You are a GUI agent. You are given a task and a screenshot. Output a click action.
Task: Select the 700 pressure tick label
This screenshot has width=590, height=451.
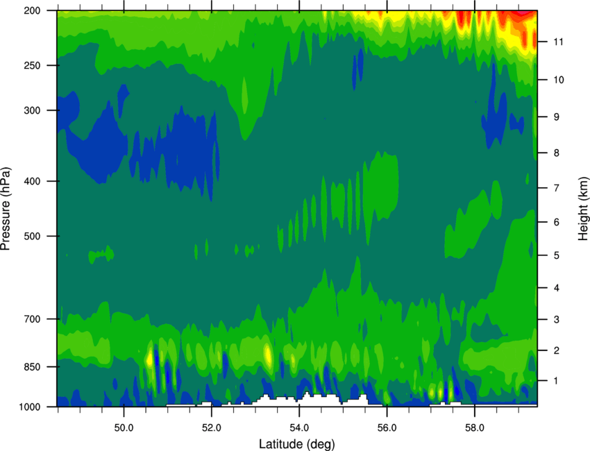pos(32,319)
